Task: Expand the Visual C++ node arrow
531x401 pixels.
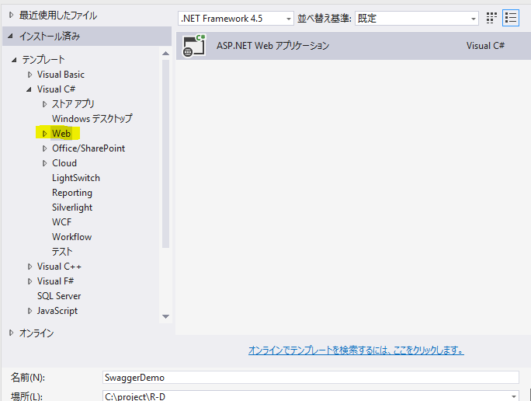Action: coord(29,267)
